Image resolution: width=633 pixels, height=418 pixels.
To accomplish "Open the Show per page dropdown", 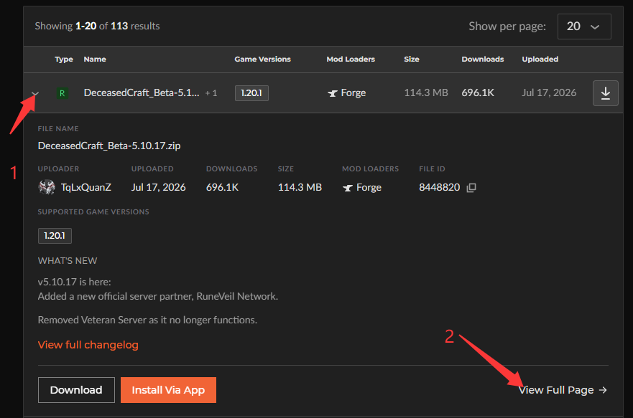I will click(x=584, y=27).
